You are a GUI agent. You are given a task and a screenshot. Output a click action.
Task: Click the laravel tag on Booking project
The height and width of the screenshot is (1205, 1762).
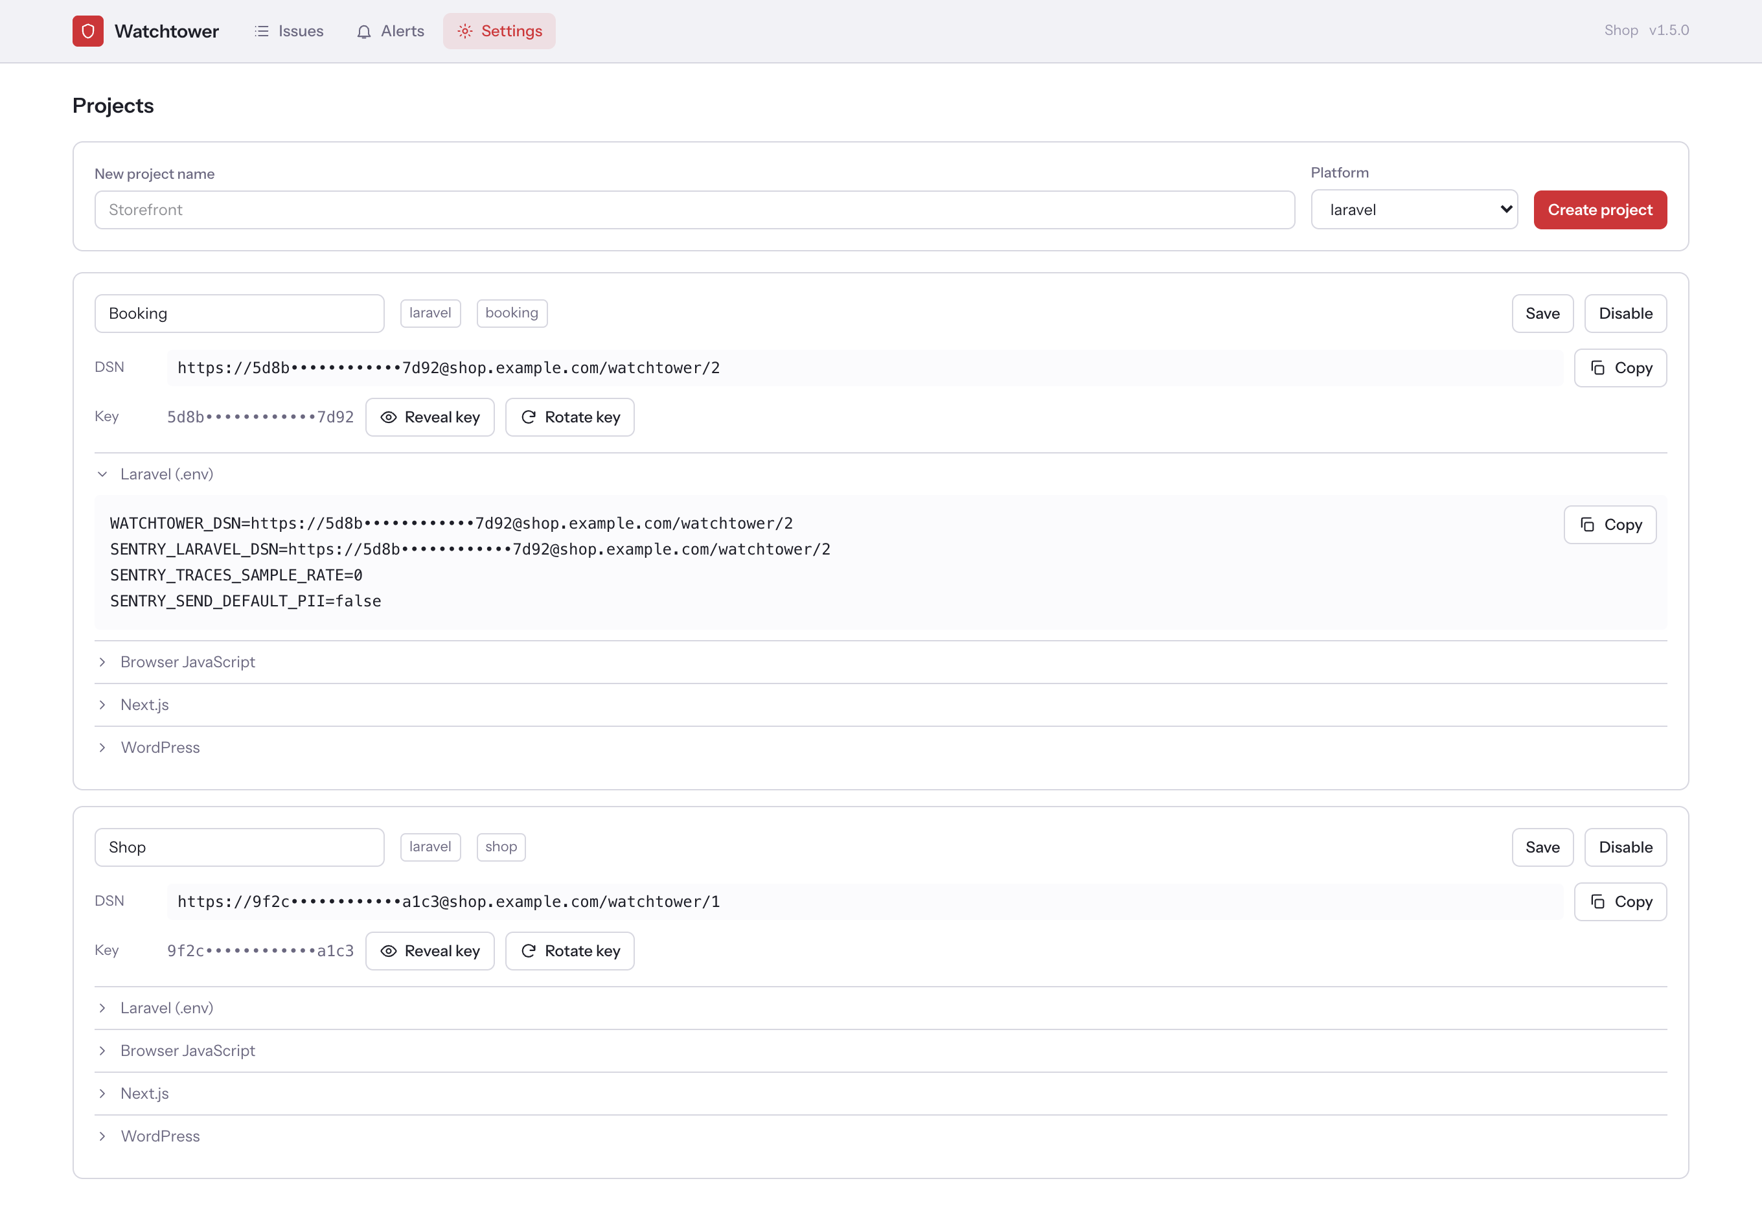(430, 313)
